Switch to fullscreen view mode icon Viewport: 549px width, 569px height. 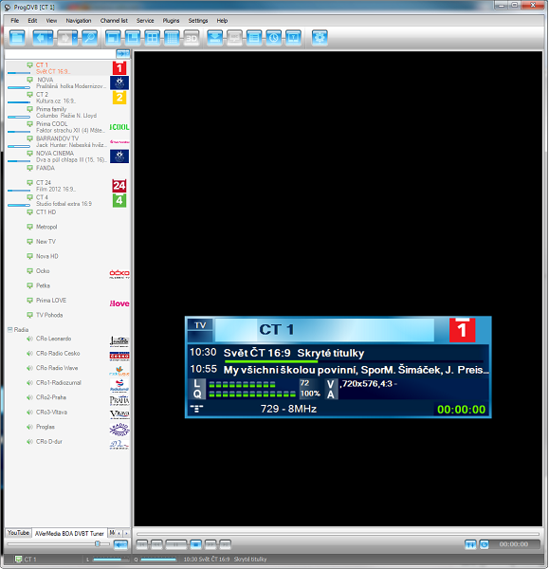coord(113,37)
